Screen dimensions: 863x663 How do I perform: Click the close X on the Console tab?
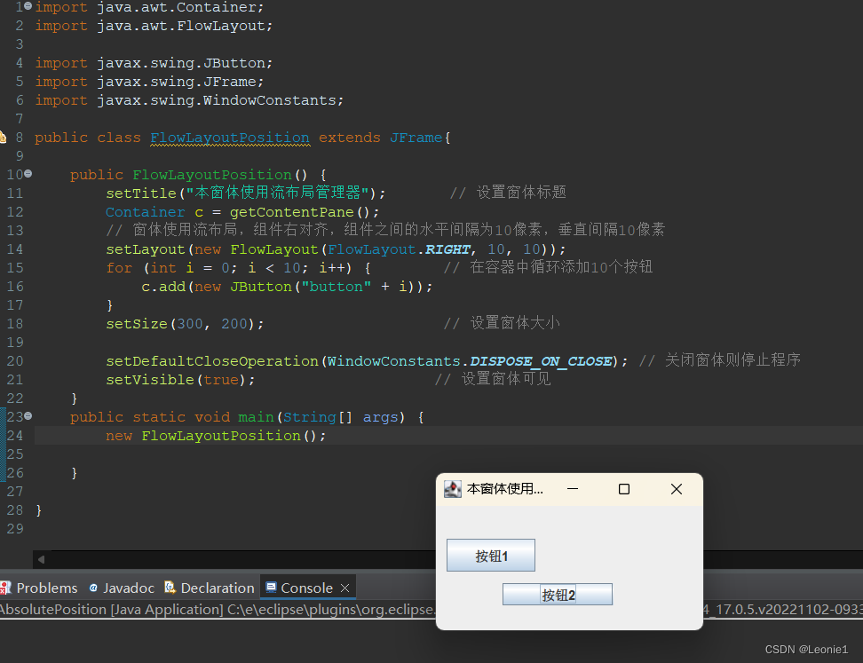pyautogui.click(x=345, y=588)
